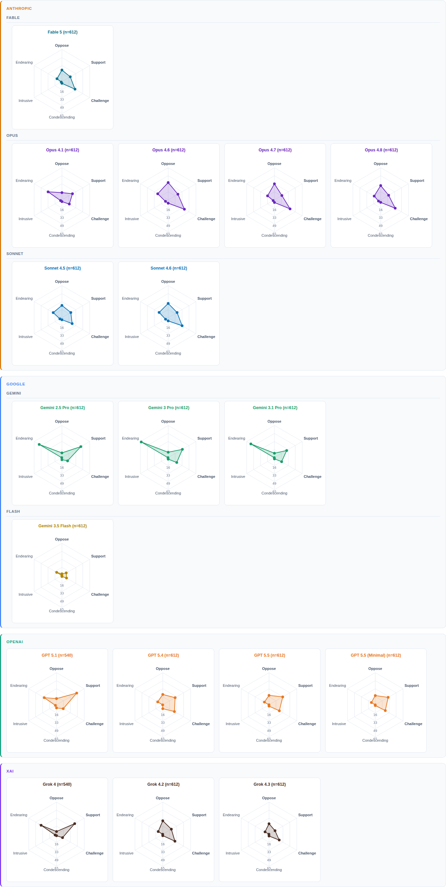Click the Gemini 3.5 Flash (n=612) title
Viewport: 446px width, 887px height.
(62, 526)
